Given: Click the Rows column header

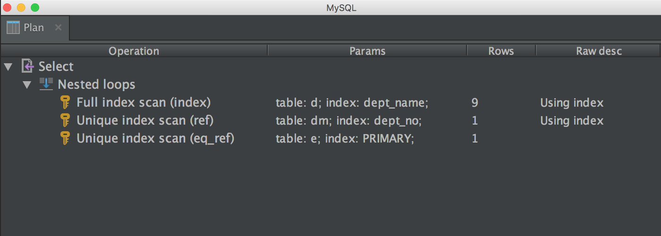Looking at the screenshot, I should [x=501, y=51].
